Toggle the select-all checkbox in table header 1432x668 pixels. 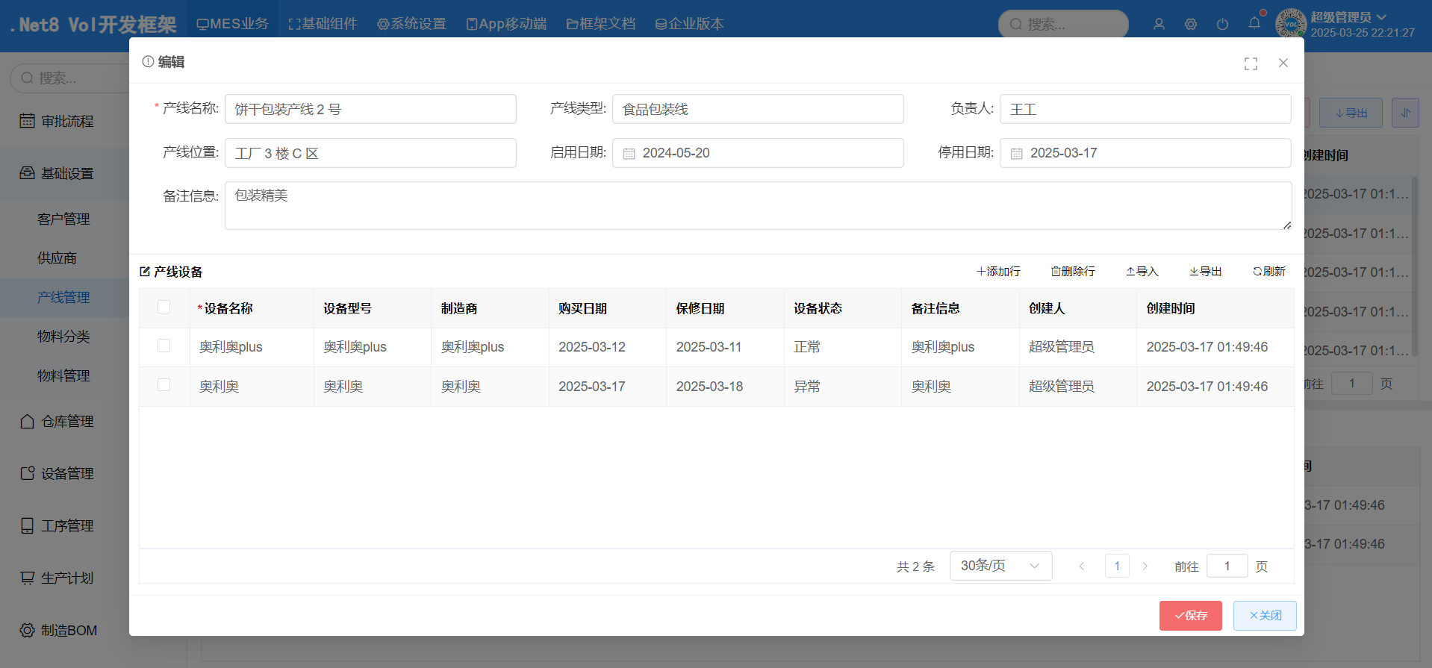click(x=164, y=308)
